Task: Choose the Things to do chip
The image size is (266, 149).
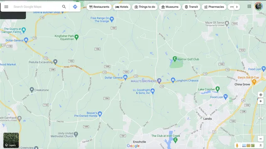Action: 145,7
